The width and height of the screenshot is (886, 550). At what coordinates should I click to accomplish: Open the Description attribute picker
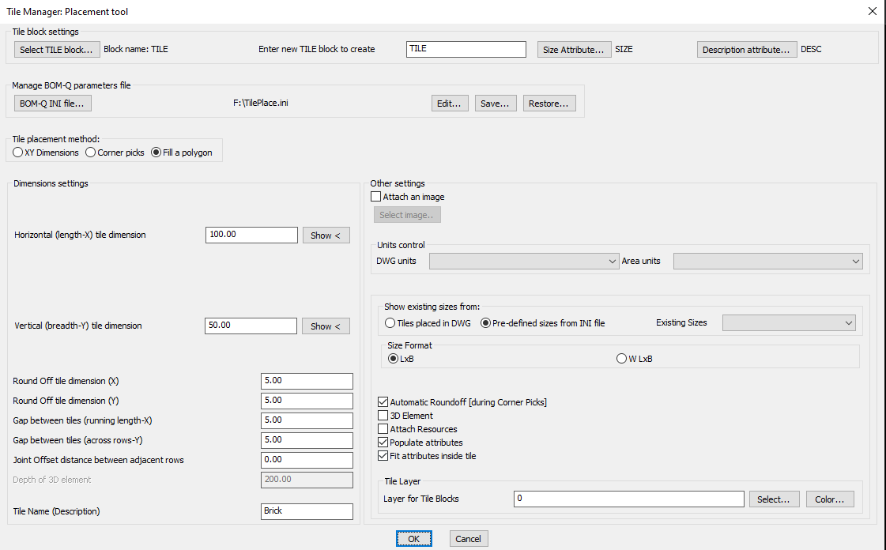[x=746, y=49]
